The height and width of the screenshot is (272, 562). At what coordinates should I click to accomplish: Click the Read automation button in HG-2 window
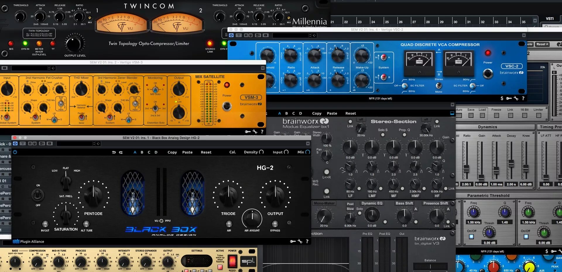coord(30,143)
